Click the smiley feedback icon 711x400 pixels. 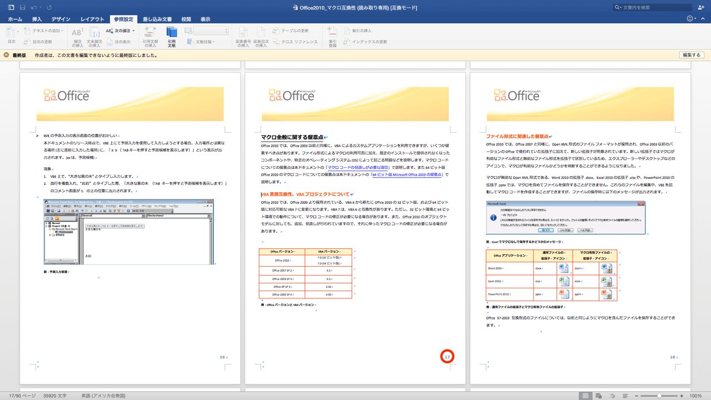[690, 19]
